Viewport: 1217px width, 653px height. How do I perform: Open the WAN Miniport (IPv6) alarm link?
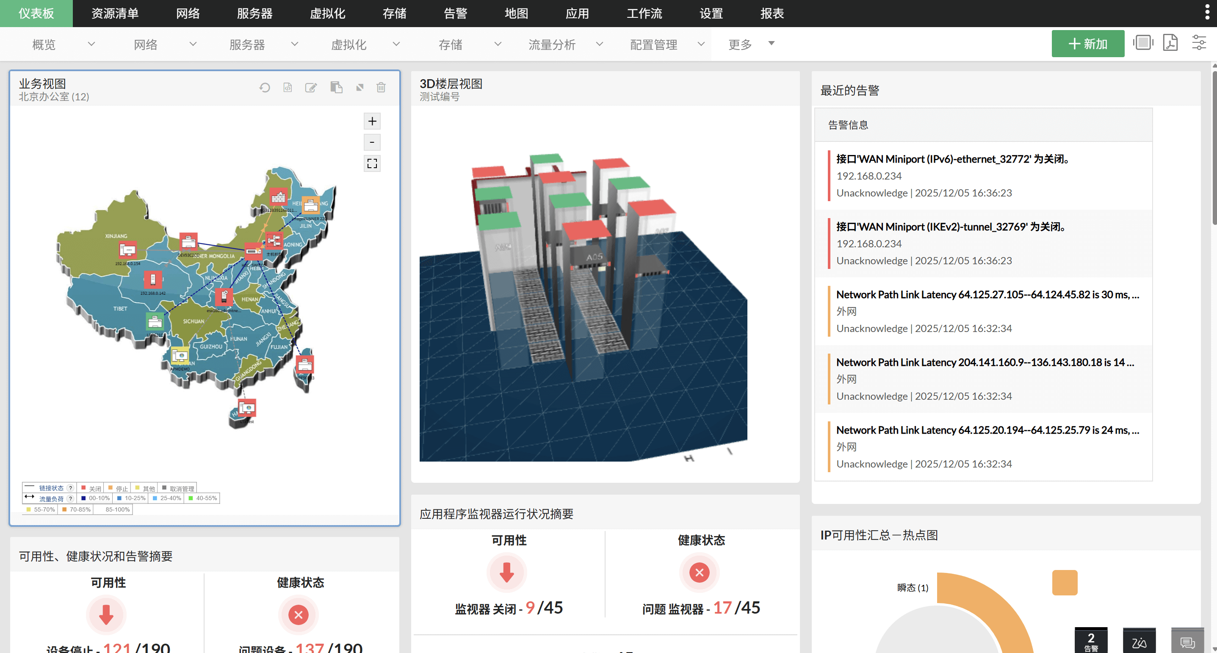(953, 159)
